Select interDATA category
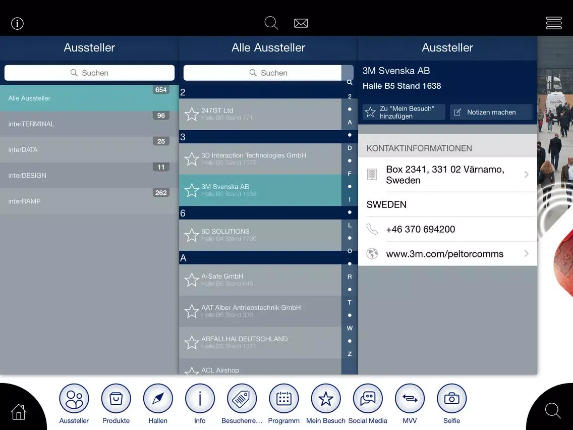573x430 pixels. [89, 149]
